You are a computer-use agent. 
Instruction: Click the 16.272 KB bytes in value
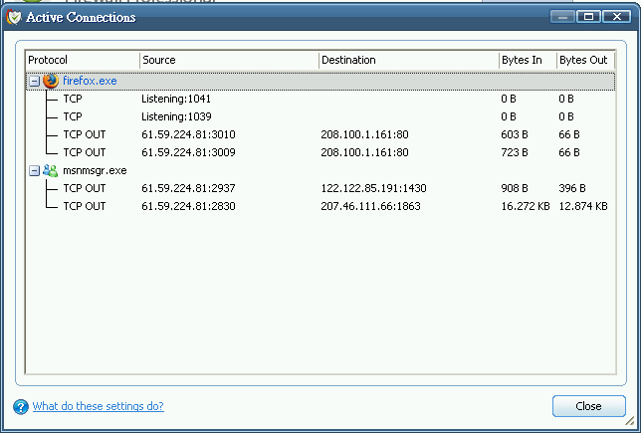526,206
